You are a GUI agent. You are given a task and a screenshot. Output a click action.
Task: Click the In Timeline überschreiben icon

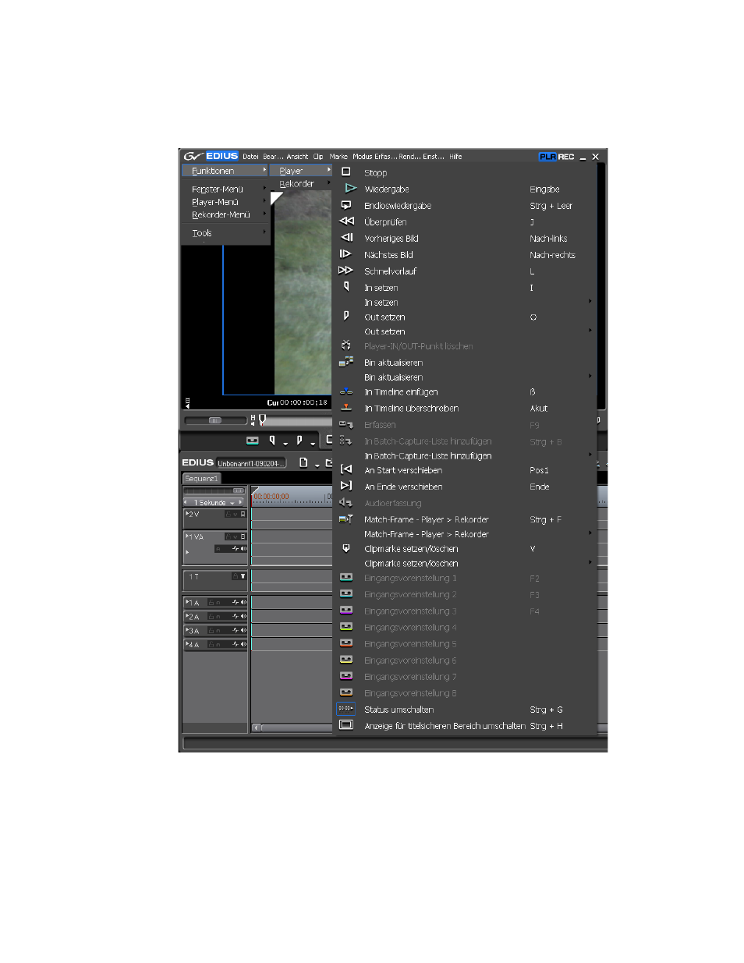pos(346,408)
